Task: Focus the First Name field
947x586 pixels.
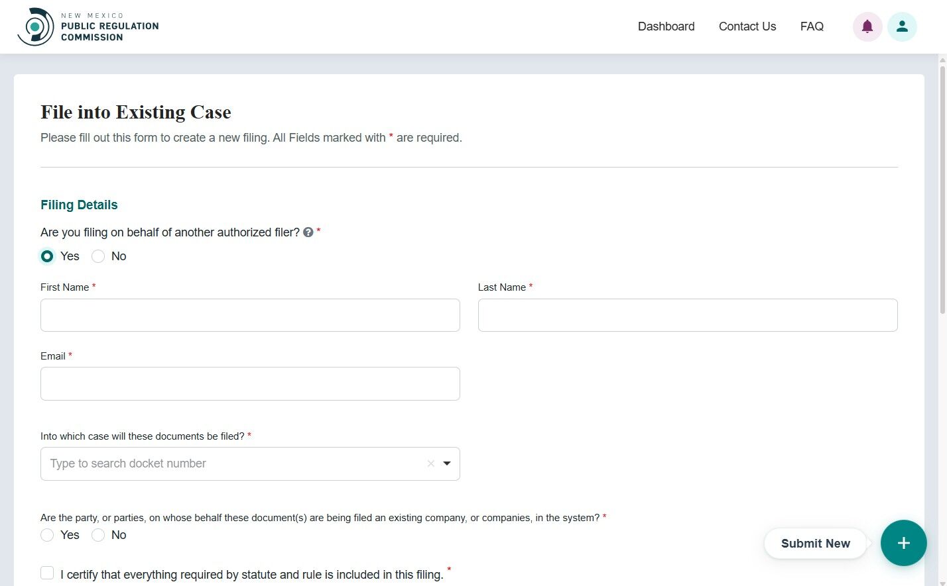Action: point(250,315)
